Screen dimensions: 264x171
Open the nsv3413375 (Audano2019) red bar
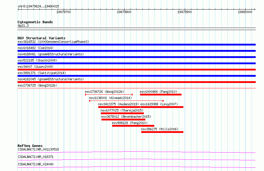(x=119, y=107)
